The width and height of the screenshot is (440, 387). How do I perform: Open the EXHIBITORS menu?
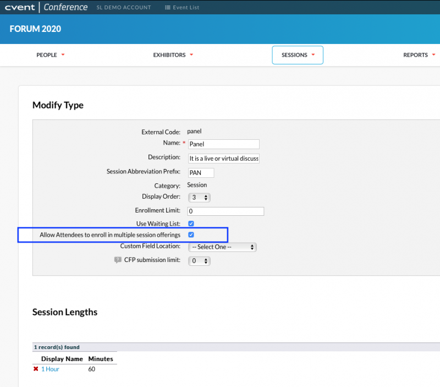click(173, 54)
